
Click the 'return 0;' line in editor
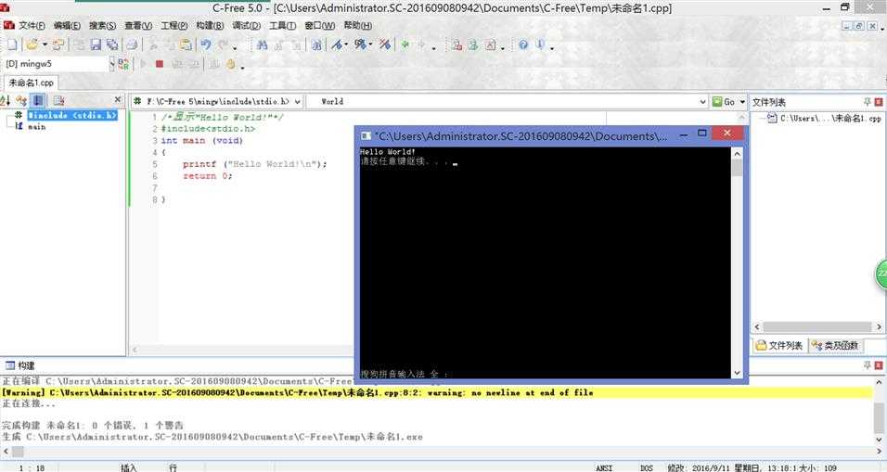coord(207,176)
